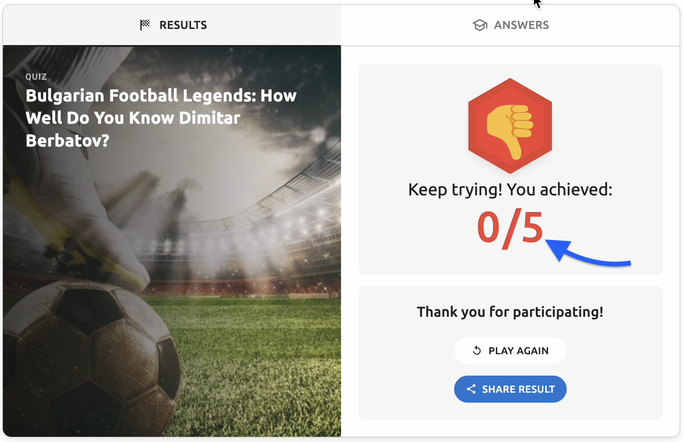
Task: Click the red 0/5 score
Action: (510, 228)
